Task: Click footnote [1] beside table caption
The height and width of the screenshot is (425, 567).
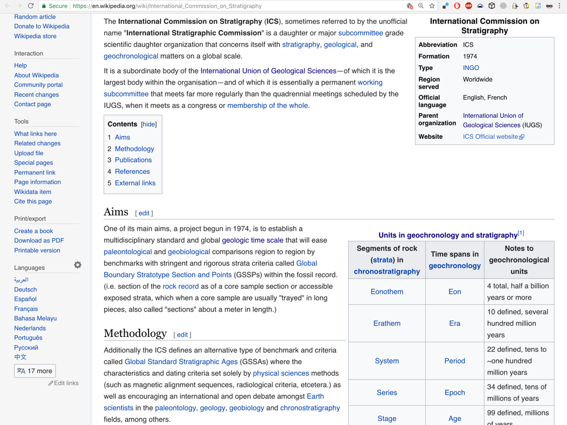Action: pyautogui.click(x=520, y=233)
